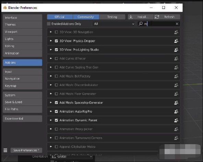Image resolution: width=203 pixels, height=162 pixels.
Task: Refresh the add-ons list
Action: (167, 17)
